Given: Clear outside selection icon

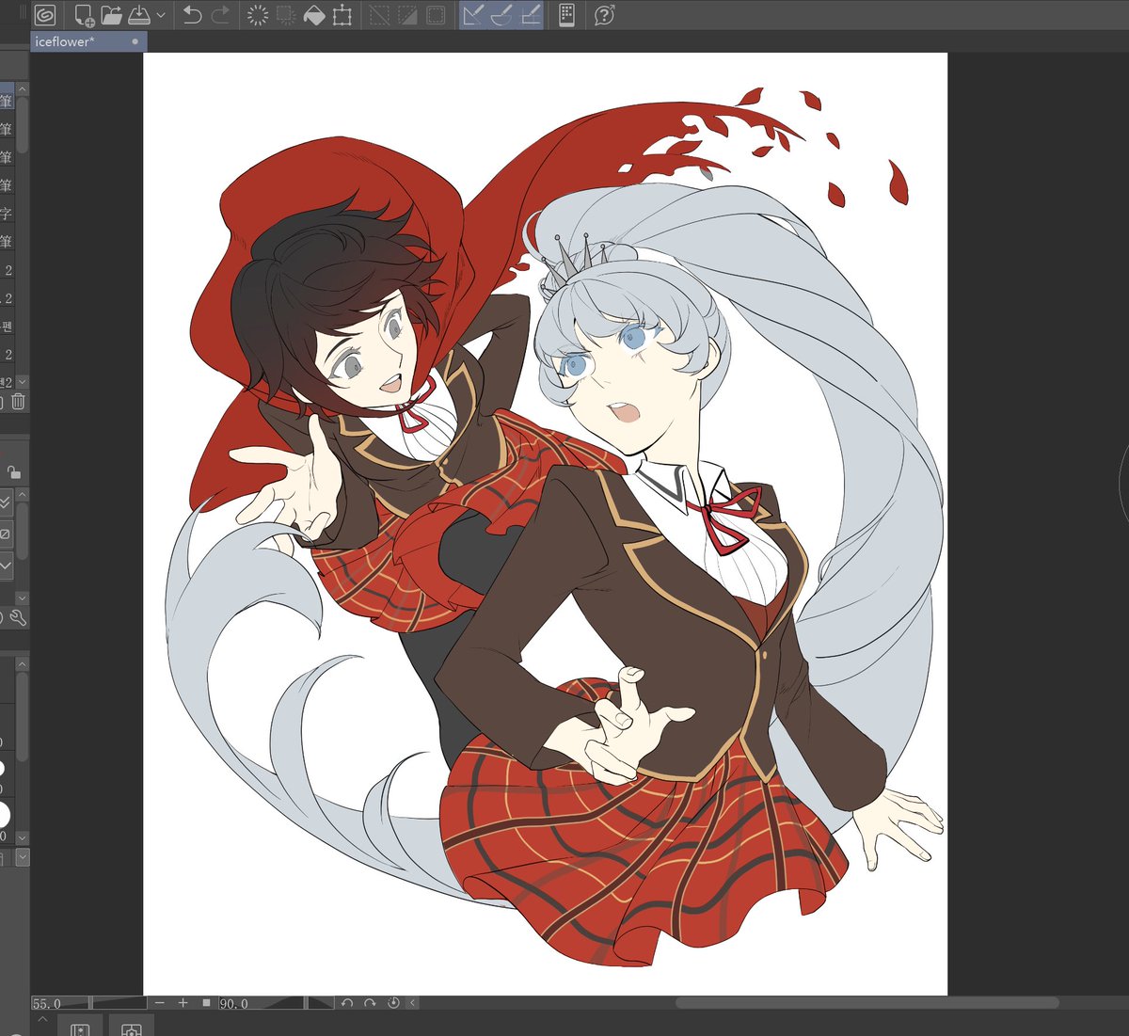Looking at the screenshot, I should (x=286, y=15).
